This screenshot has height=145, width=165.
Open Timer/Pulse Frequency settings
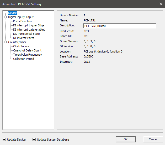pyautogui.click(x=28, y=55)
